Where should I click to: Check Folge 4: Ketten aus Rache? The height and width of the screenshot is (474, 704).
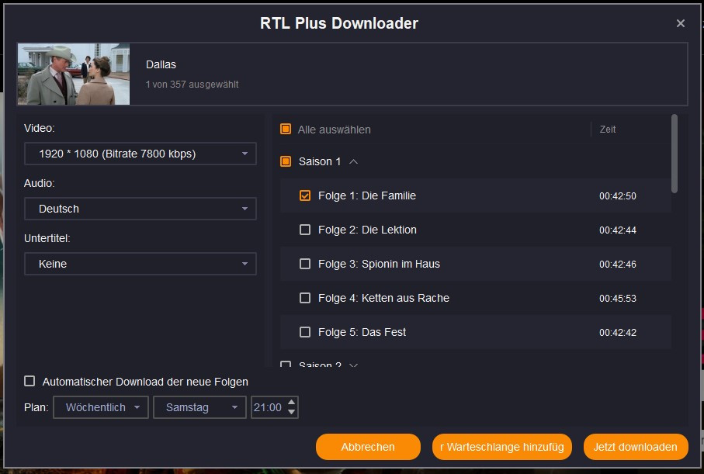tap(305, 298)
